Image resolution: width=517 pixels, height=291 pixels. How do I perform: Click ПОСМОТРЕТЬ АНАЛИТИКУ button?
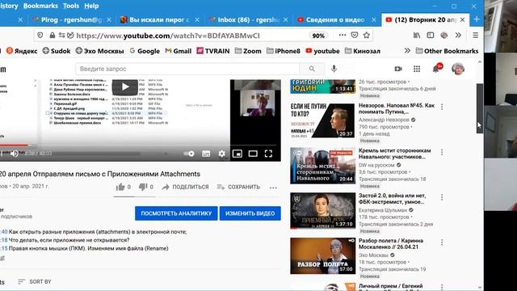(x=176, y=213)
